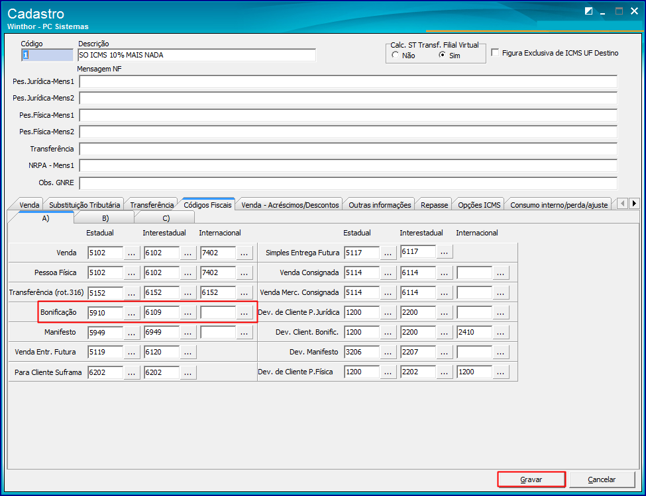This screenshot has width=646, height=496.
Task: Switch to sub-tab C)
Action: point(166,218)
